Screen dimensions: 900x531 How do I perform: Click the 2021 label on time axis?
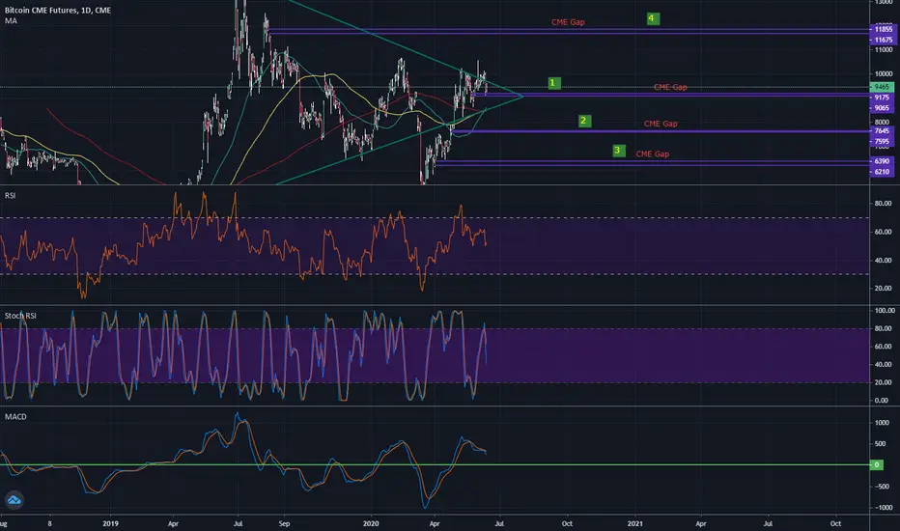click(x=634, y=523)
